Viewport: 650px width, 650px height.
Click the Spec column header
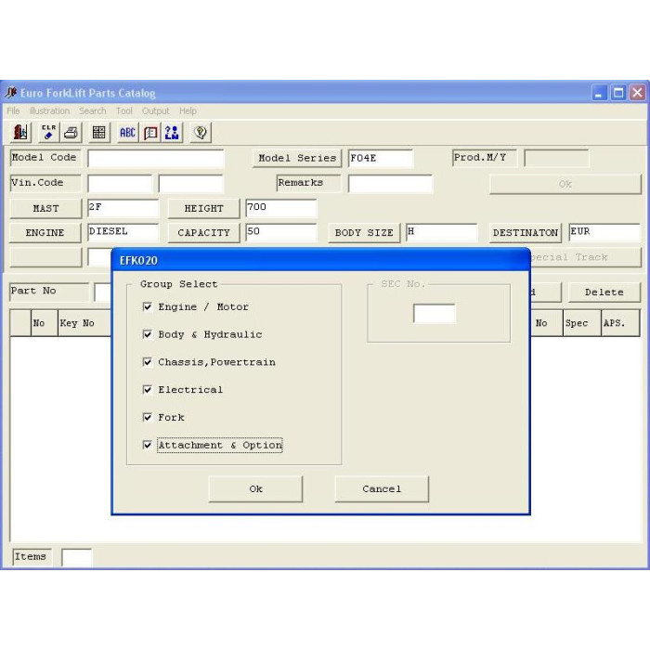(582, 323)
